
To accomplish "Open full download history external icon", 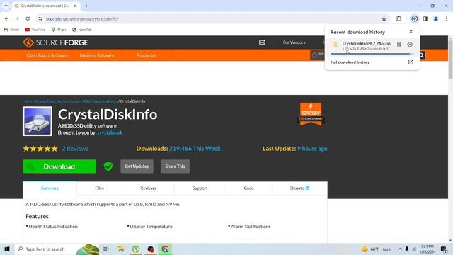I will coord(411,62).
